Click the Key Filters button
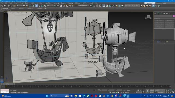175x98 pixels. [x=161, y=92]
